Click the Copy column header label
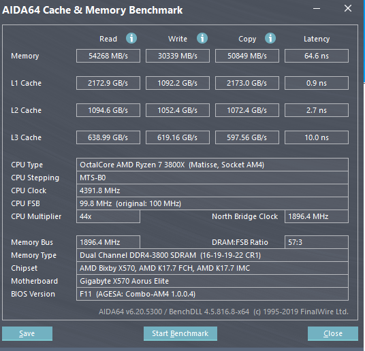Viewport: 365px width, 351px height. click(247, 39)
